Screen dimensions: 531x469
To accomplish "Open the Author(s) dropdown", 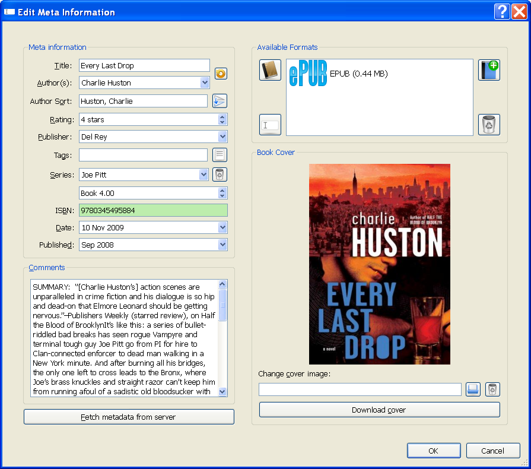I will (x=205, y=83).
